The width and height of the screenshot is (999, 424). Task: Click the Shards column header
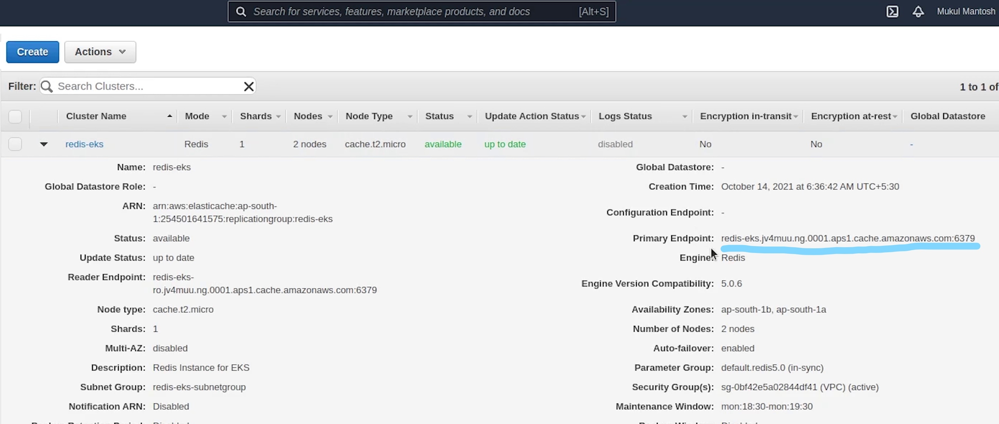tap(255, 116)
